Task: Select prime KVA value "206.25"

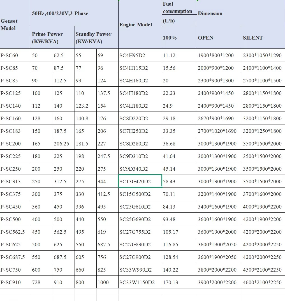Action: (64, 143)
